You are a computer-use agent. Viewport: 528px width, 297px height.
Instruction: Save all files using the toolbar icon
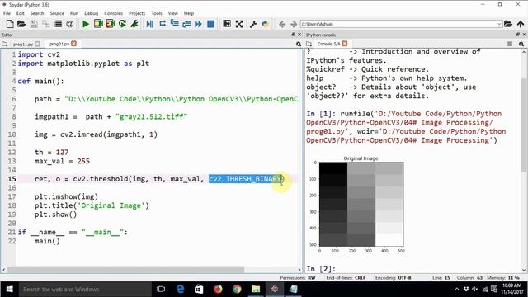click(x=45, y=24)
